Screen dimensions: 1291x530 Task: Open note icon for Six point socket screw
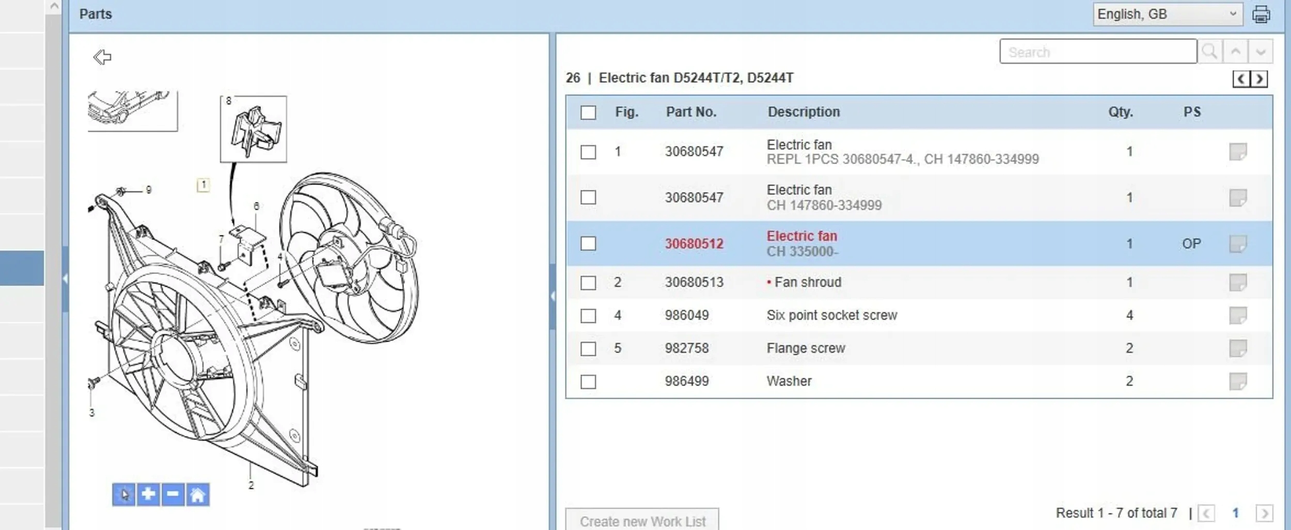pyautogui.click(x=1238, y=315)
